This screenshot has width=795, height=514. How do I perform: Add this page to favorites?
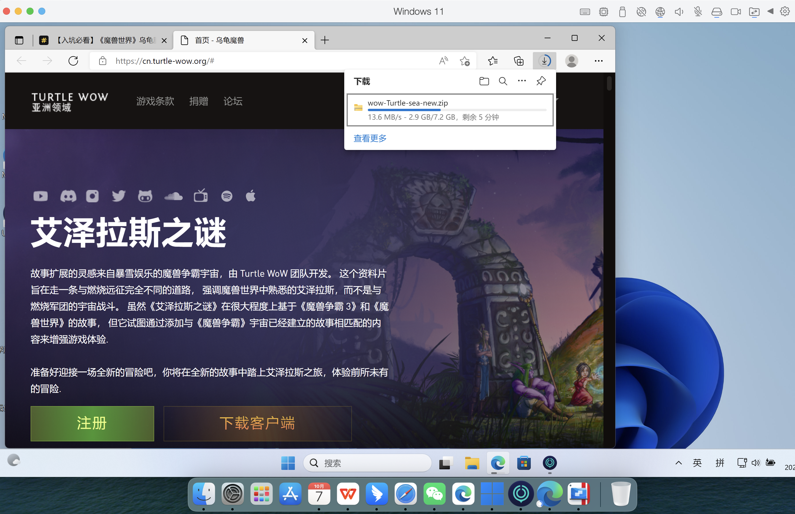465,61
